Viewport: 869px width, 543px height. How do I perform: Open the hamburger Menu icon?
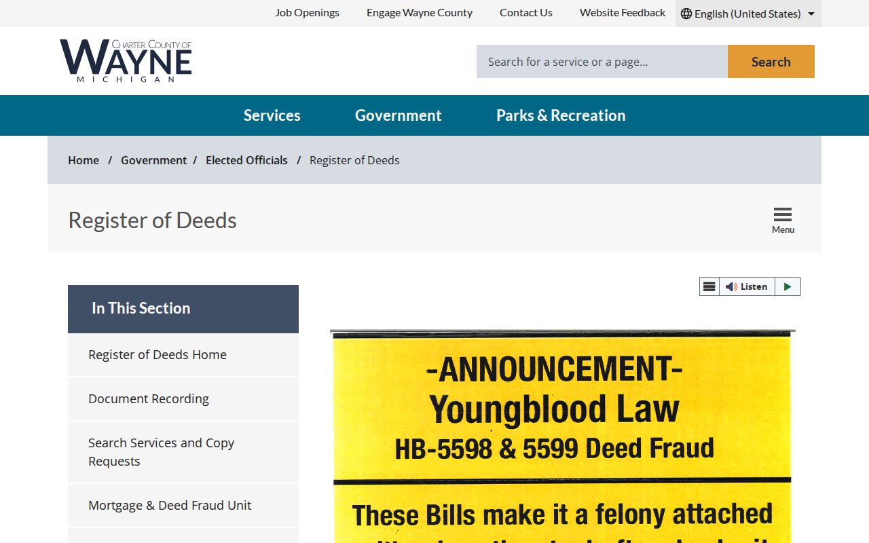[x=783, y=221]
